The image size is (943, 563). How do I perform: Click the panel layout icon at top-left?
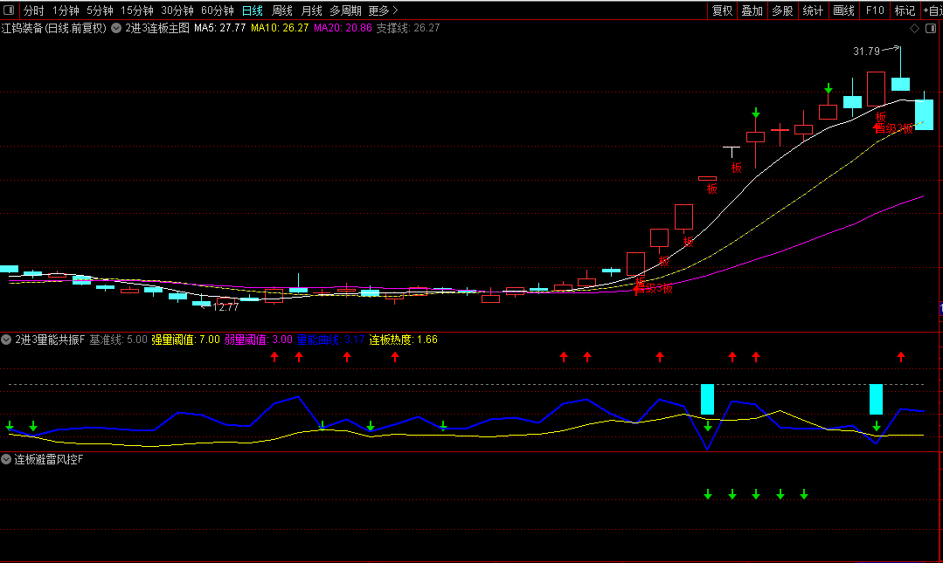pos(9,10)
